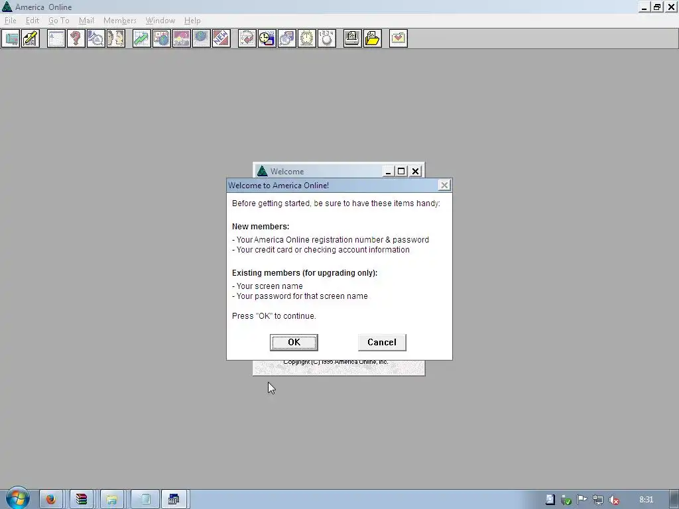Click the stocks green arrow chart icon
This screenshot has height=509, width=679.
(142, 38)
